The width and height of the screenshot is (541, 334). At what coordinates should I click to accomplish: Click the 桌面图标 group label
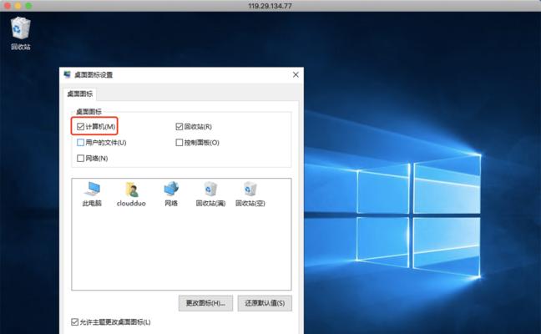pos(88,111)
